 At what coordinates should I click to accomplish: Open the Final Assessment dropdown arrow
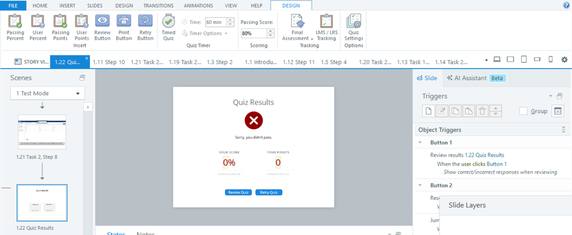click(x=312, y=38)
